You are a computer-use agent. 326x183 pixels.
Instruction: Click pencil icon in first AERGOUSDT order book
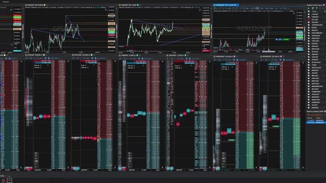pyautogui.click(x=215, y=60)
